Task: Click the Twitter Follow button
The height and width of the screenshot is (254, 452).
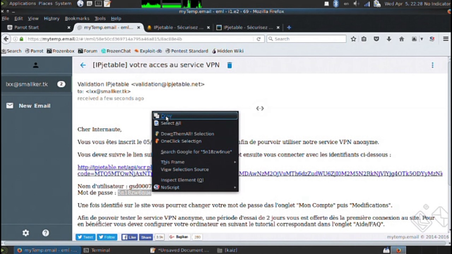Action: point(107,237)
